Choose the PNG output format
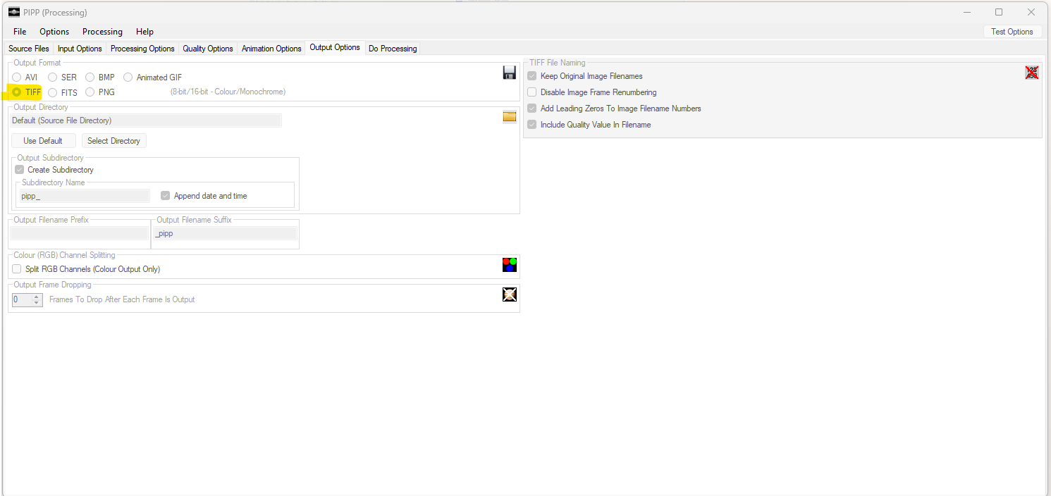 click(x=90, y=92)
